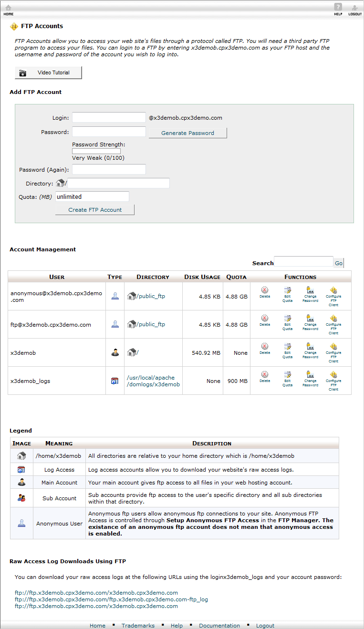Open the ftp_log raw access URL link
The width and height of the screenshot is (364, 629).
click(x=111, y=599)
